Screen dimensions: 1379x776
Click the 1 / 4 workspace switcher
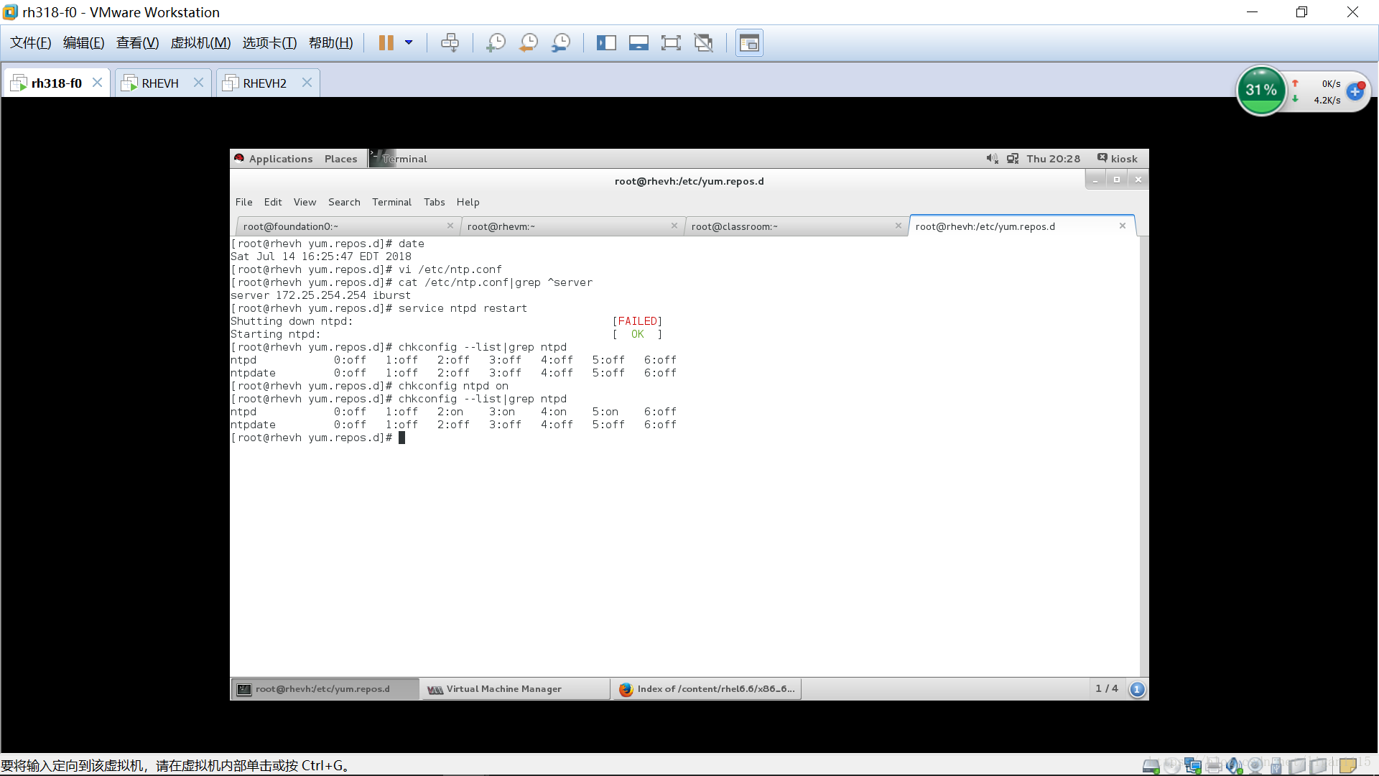[1107, 688]
